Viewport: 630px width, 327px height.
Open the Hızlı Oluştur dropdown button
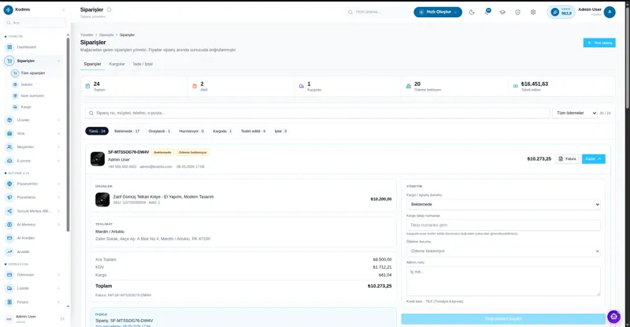coord(438,12)
